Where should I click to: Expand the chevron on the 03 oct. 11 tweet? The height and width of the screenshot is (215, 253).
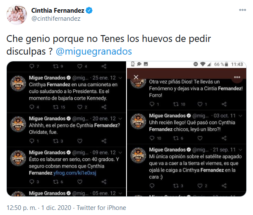point(240,116)
